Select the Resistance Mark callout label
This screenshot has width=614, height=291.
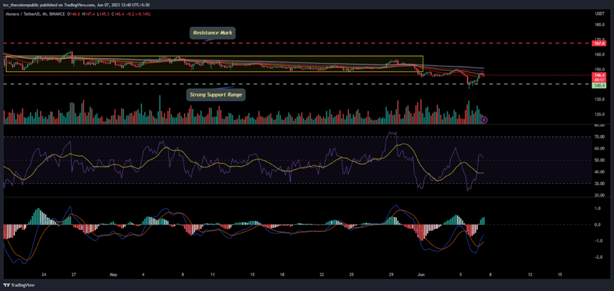click(x=213, y=33)
